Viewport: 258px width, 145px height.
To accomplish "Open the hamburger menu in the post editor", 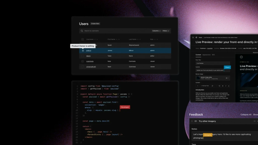I will [193, 37].
